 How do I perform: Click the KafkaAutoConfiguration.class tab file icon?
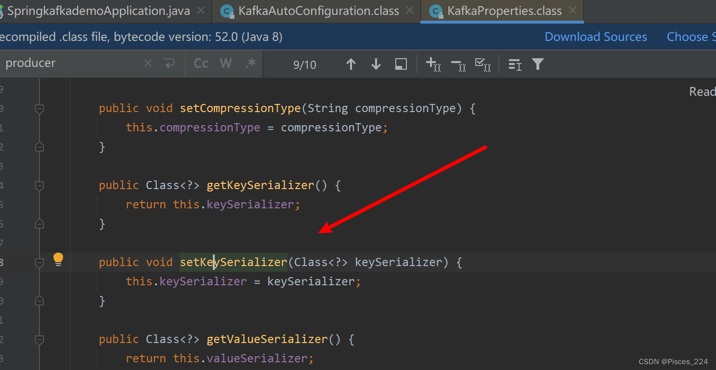[227, 11]
